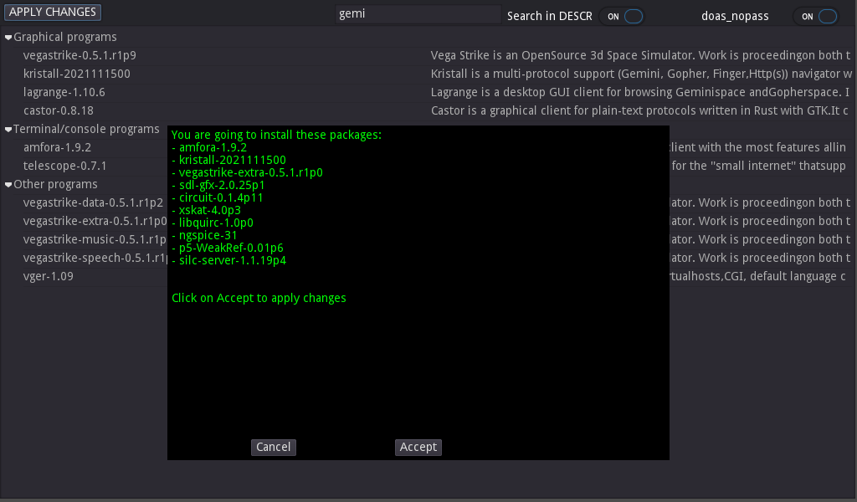Select the amfora-1.9.2 package row
Screen dimensions: 857x502
pos(59,147)
